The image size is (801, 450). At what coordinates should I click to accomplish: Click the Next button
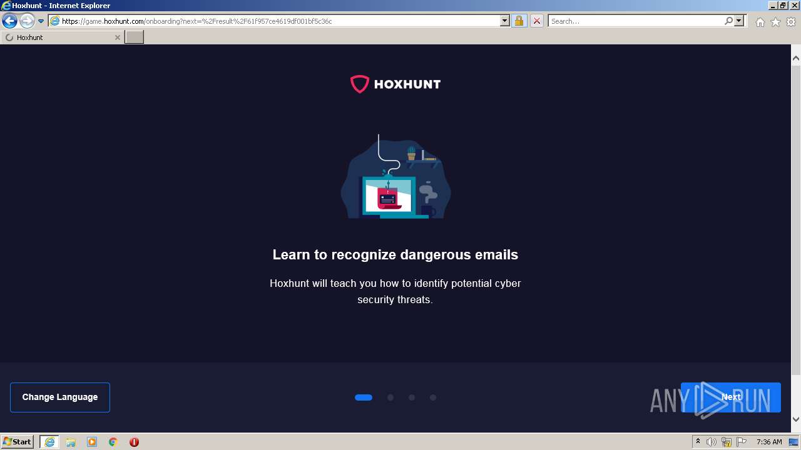point(730,397)
